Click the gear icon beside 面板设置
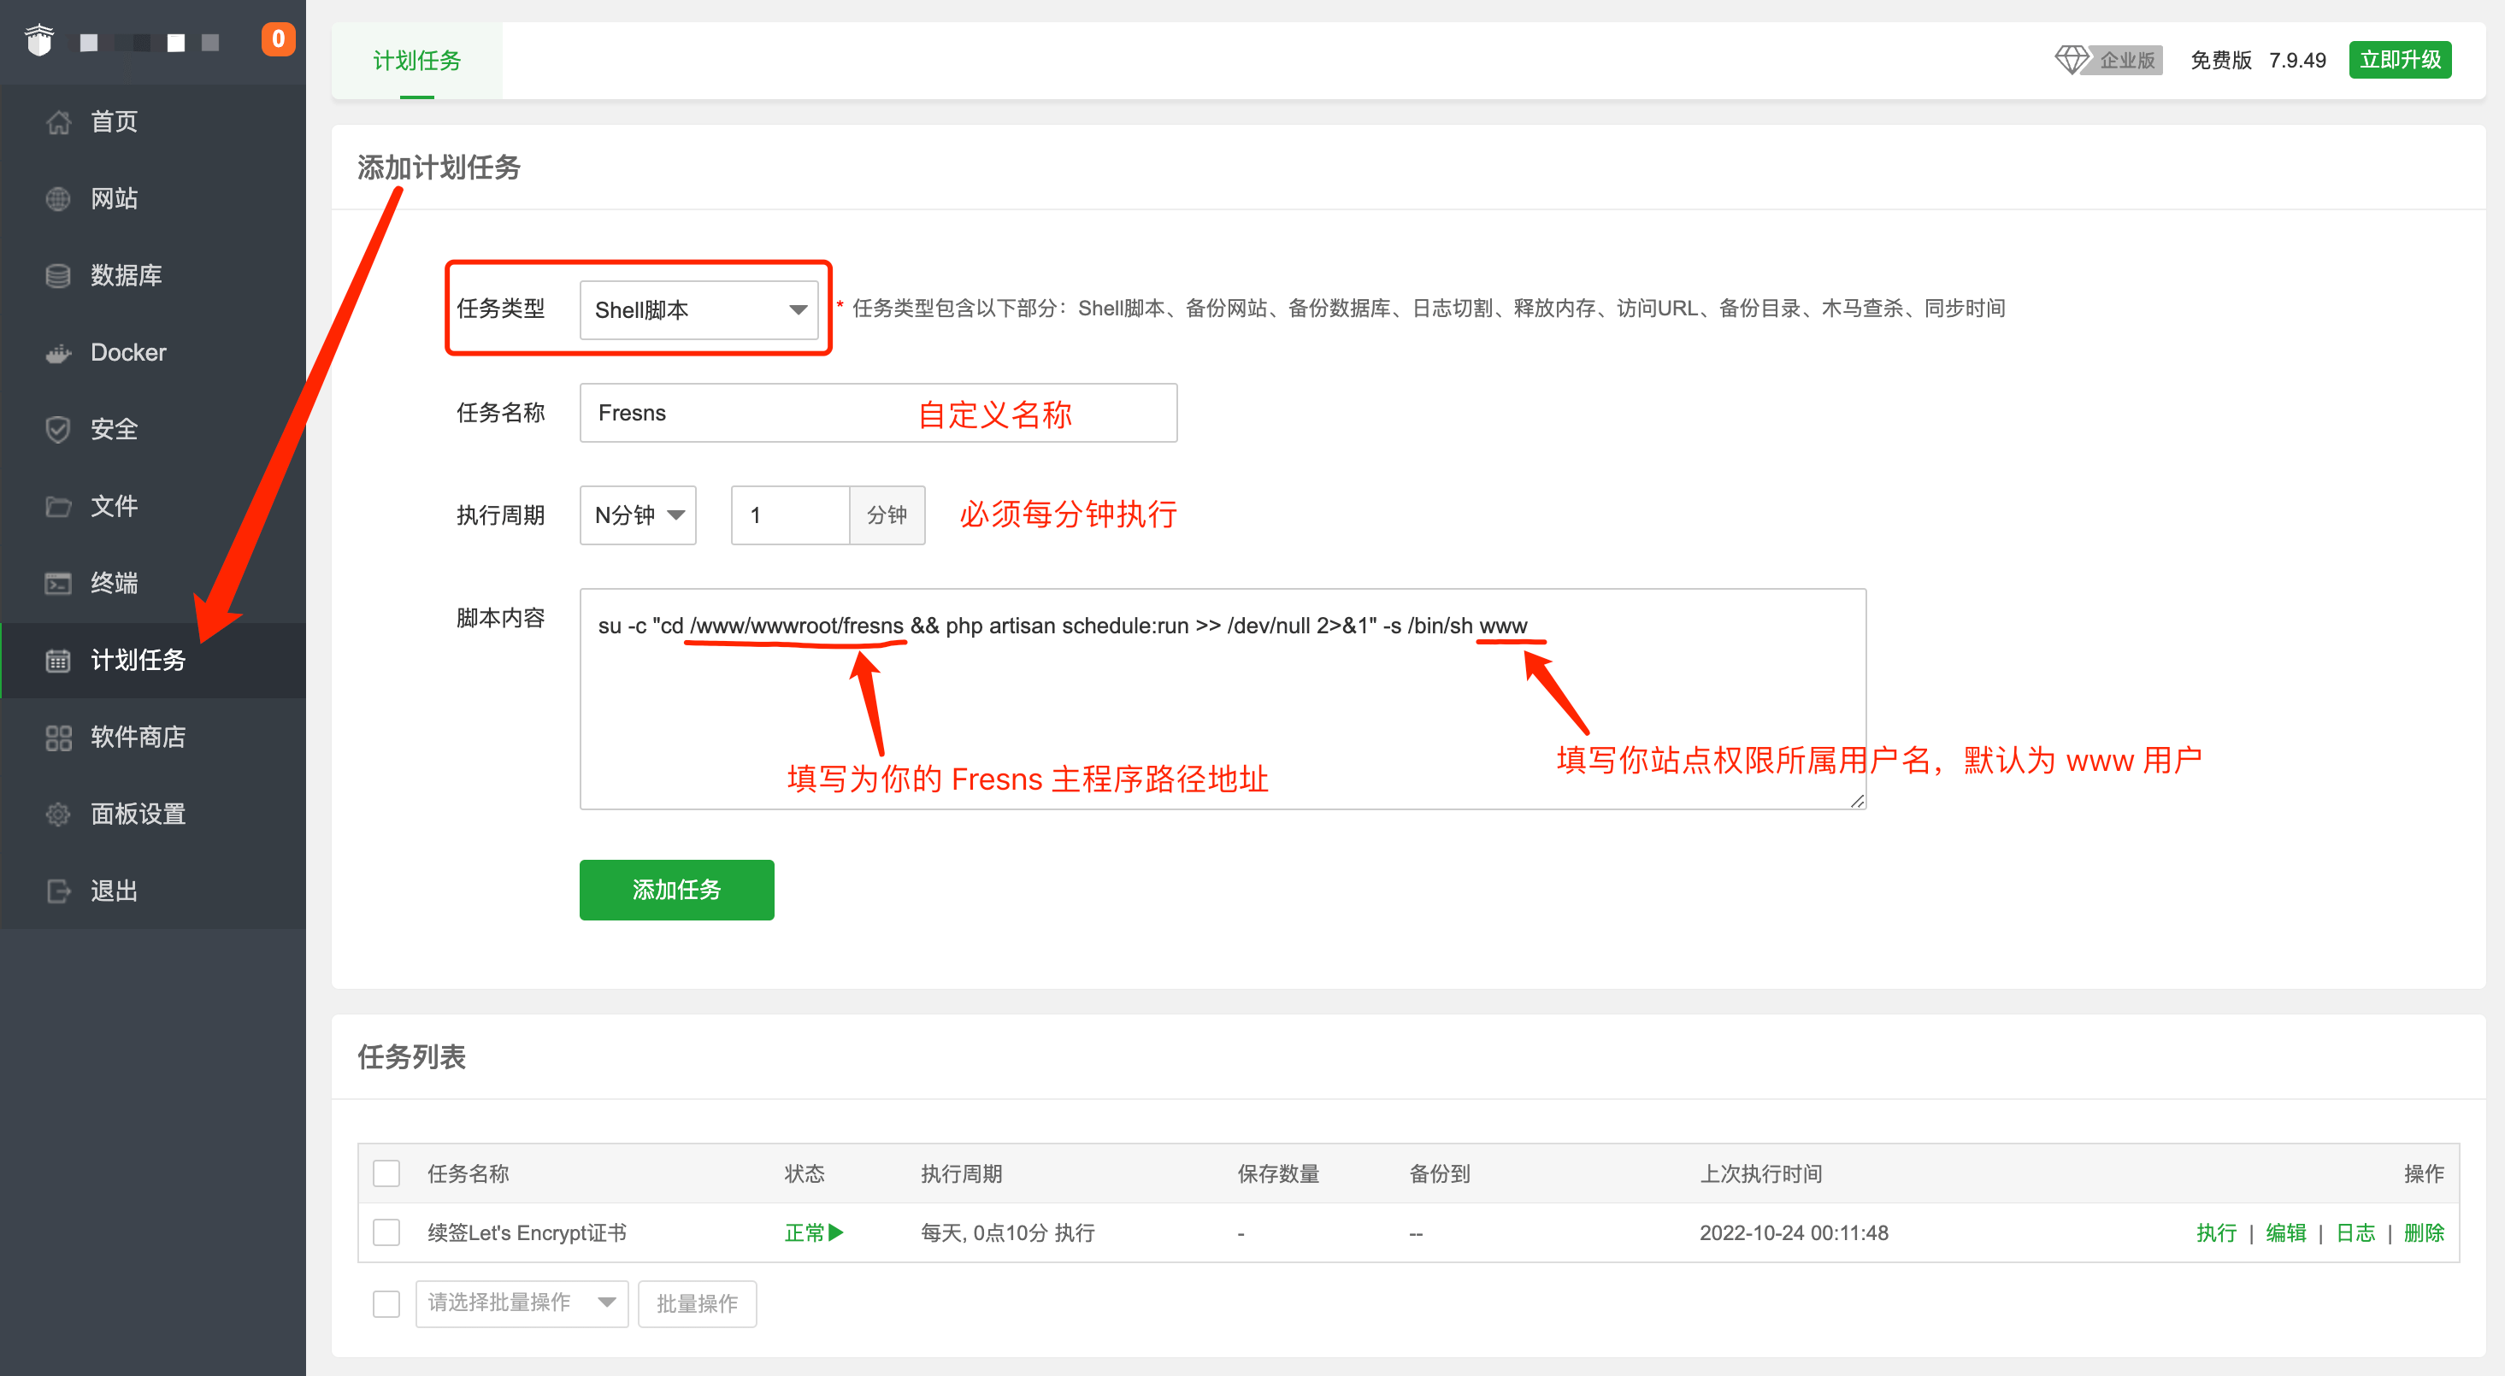Viewport: 2505px width, 1376px height. (58, 814)
